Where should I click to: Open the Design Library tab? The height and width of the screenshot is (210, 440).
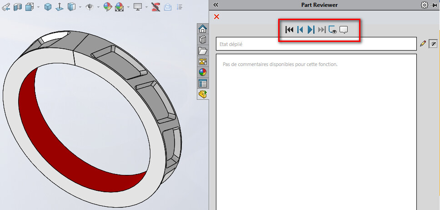point(203,40)
